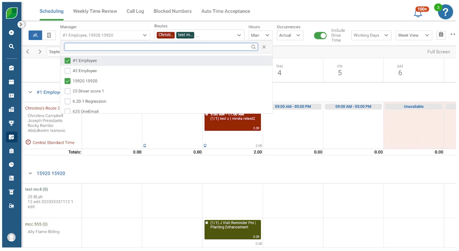
Task: Collapse the 15920 15920 group chevron
Action: pyautogui.click(x=30, y=173)
